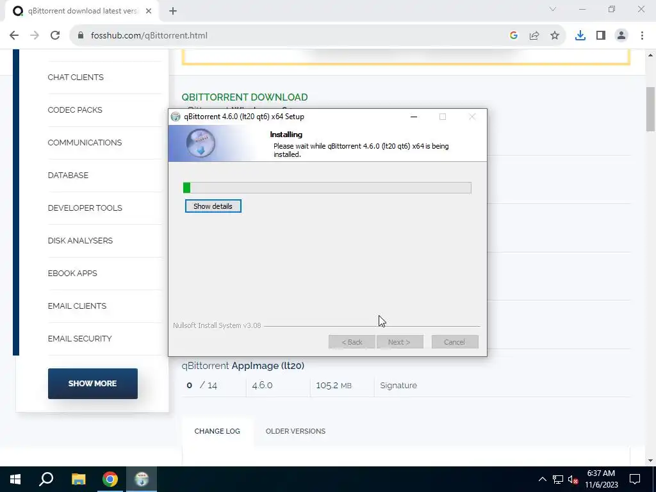Click the muted volume tray icon

(x=573, y=479)
